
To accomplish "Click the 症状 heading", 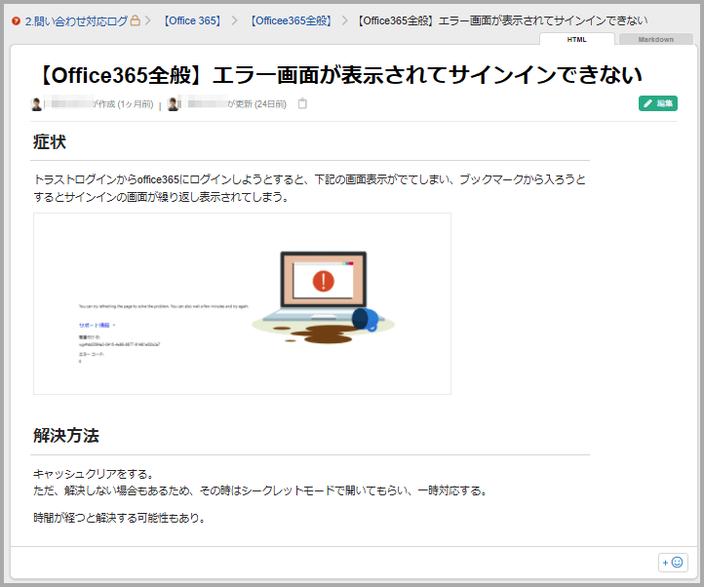I will tap(50, 142).
